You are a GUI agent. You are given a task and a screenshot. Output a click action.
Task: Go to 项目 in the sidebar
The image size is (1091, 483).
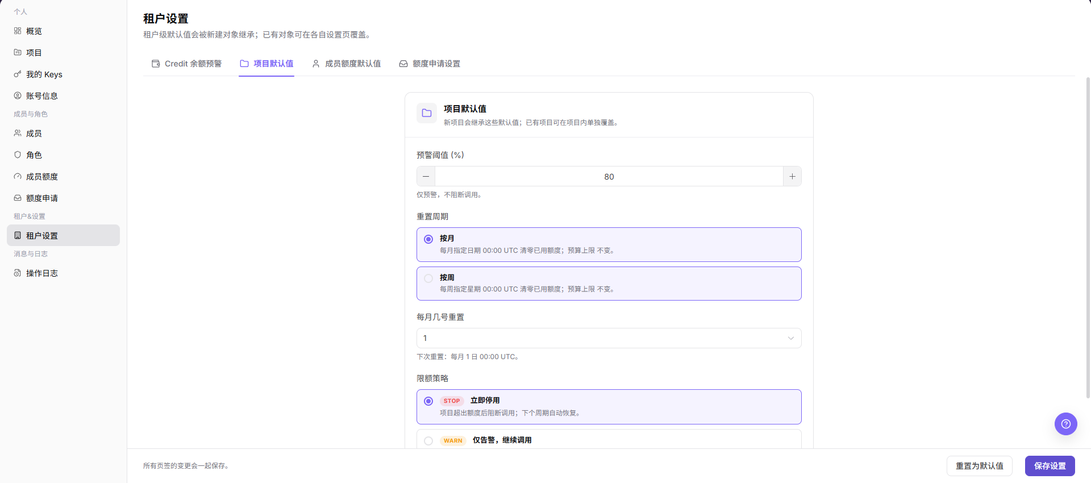tap(63, 52)
